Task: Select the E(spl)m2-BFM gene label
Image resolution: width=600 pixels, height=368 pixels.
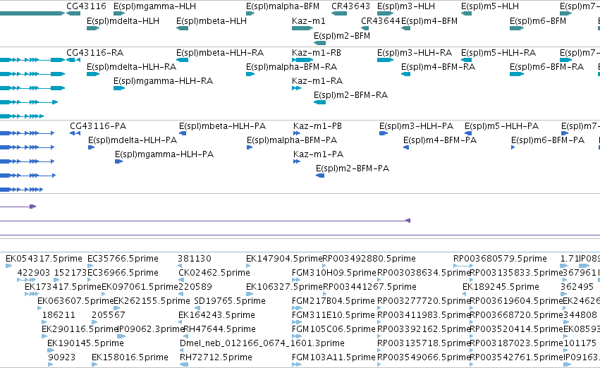Action: tap(342, 36)
